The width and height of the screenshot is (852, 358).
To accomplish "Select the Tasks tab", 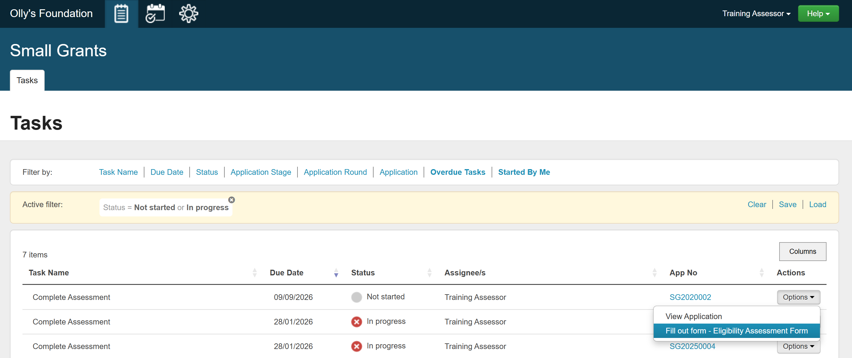I will pyautogui.click(x=27, y=80).
